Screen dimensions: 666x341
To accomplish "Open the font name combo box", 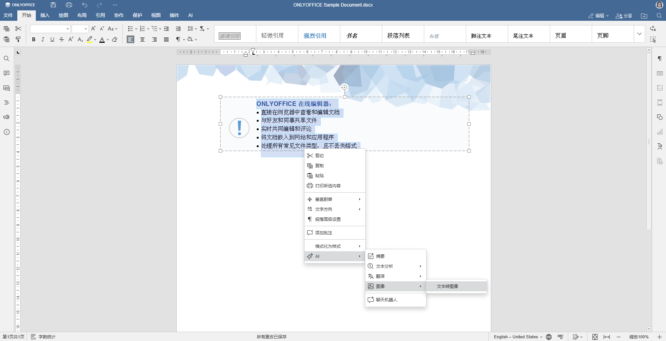I will [x=50, y=29].
